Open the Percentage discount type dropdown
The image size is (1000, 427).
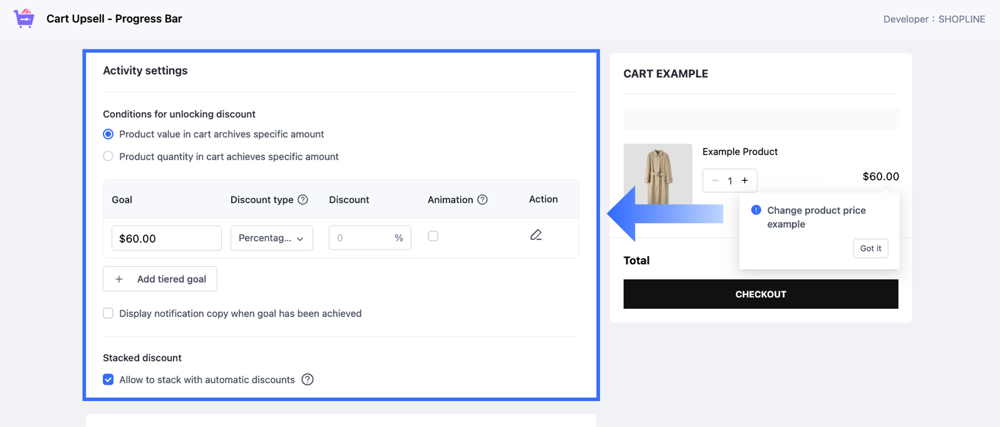click(271, 238)
